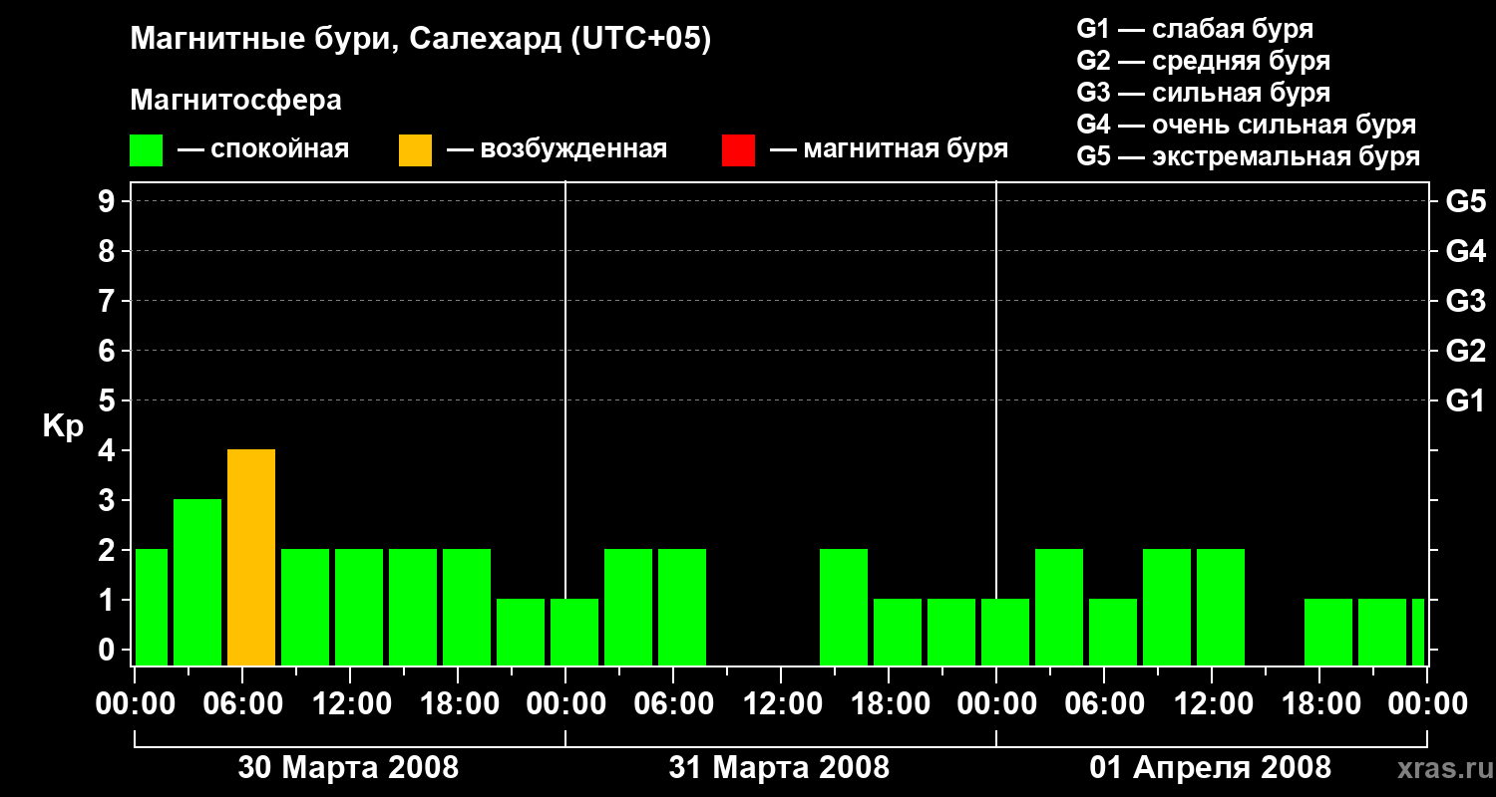The height and width of the screenshot is (797, 1496).
Task: Click 'G4 — очень сильная буря' legend line
Action: coord(1247,125)
